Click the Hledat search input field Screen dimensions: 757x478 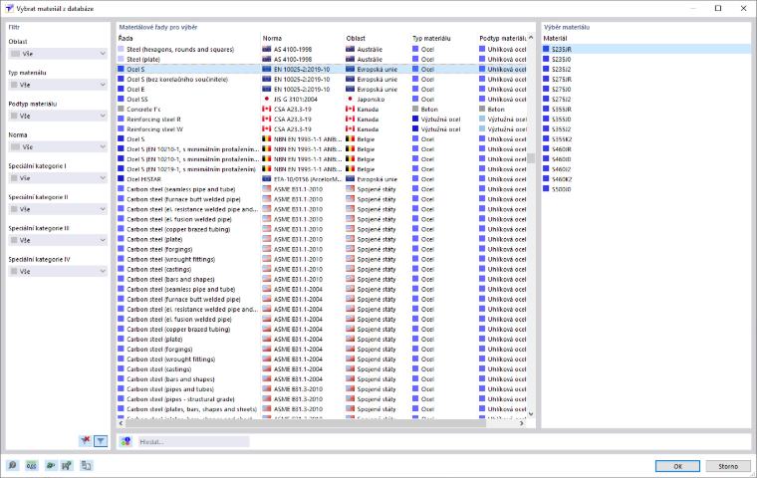[193, 441]
